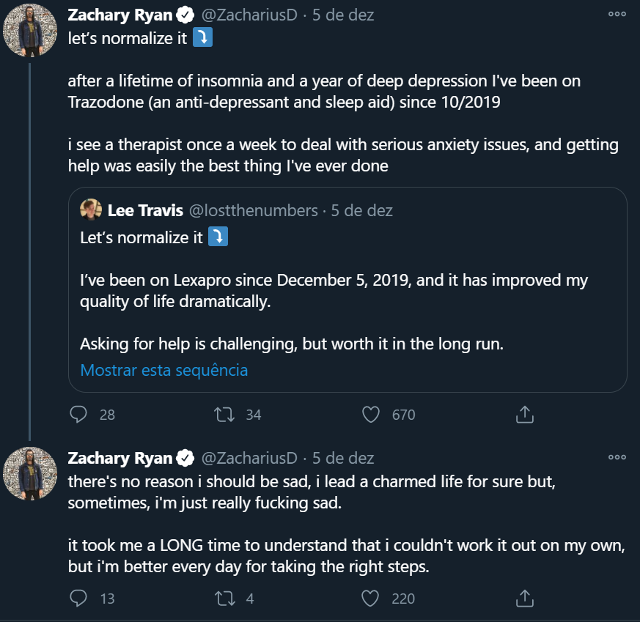This screenshot has height=622, width=640.
Task: Open the Lee Travis profile name link
Action: [x=145, y=211]
